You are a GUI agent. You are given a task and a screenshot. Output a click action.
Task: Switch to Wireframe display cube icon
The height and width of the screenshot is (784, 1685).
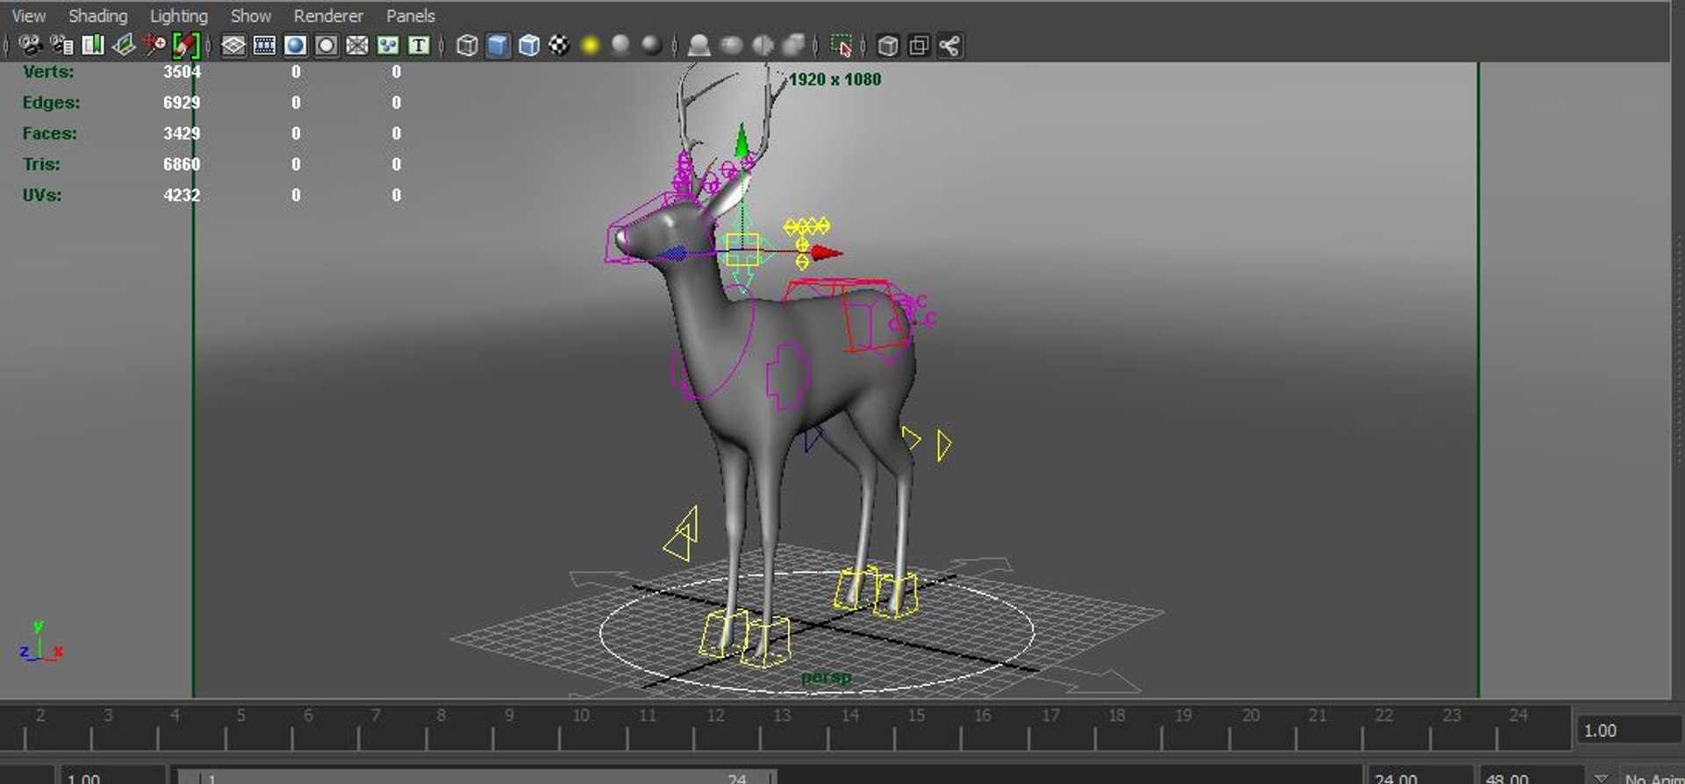click(x=467, y=46)
